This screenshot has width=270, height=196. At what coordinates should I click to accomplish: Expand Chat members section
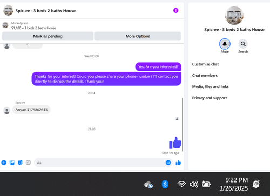(205, 76)
